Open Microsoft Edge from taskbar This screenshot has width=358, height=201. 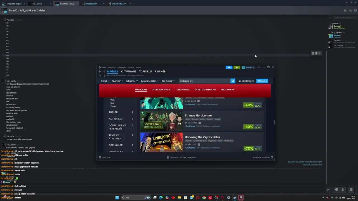(161, 198)
